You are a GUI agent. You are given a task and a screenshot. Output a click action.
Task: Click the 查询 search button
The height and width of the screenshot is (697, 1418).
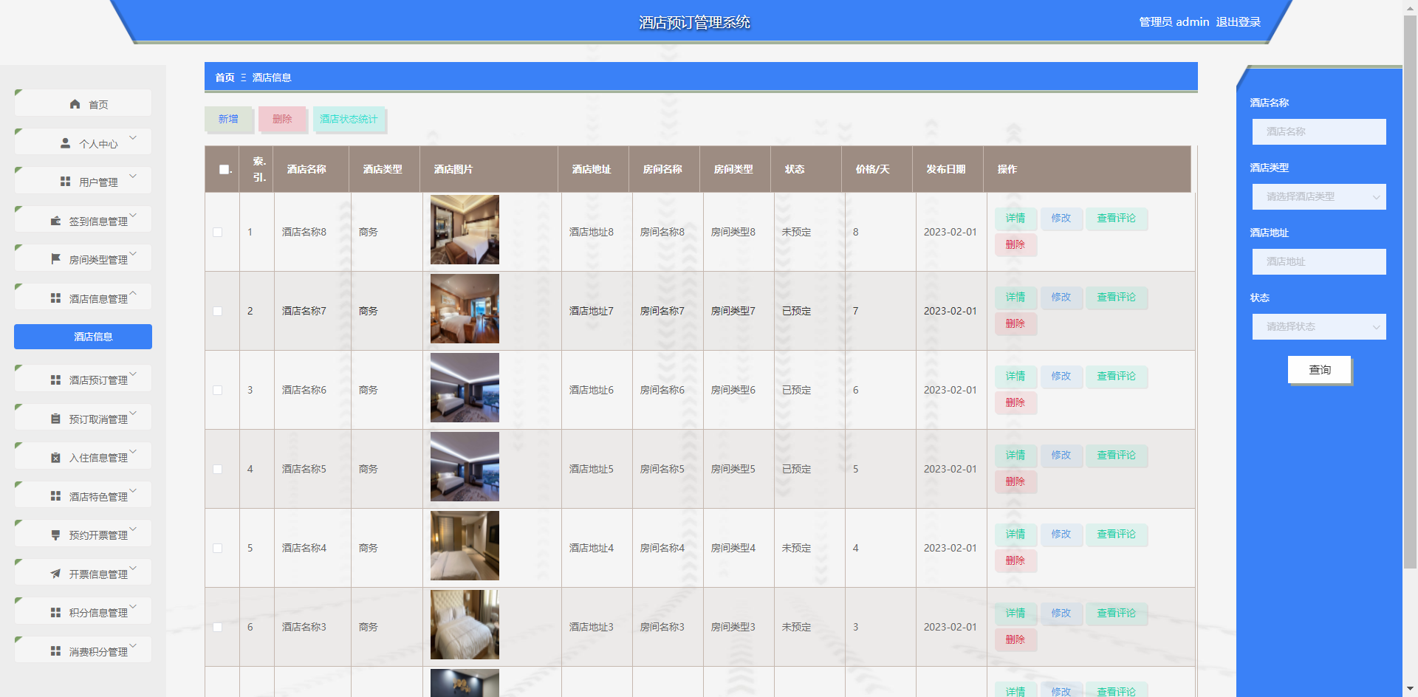click(x=1320, y=370)
